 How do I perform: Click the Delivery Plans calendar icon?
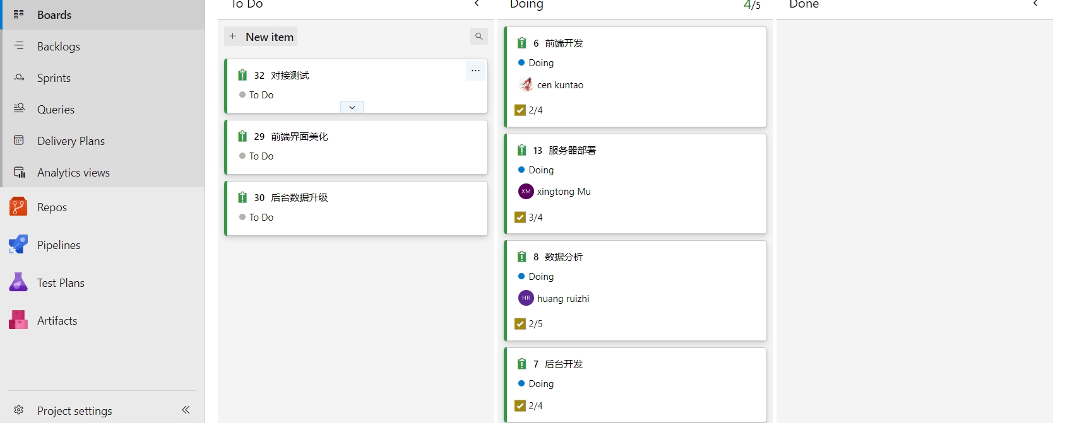tap(19, 140)
